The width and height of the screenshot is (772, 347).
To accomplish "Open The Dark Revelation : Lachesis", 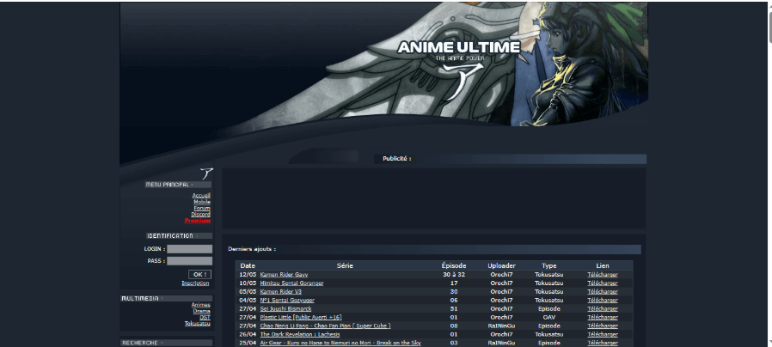I will tap(300, 334).
